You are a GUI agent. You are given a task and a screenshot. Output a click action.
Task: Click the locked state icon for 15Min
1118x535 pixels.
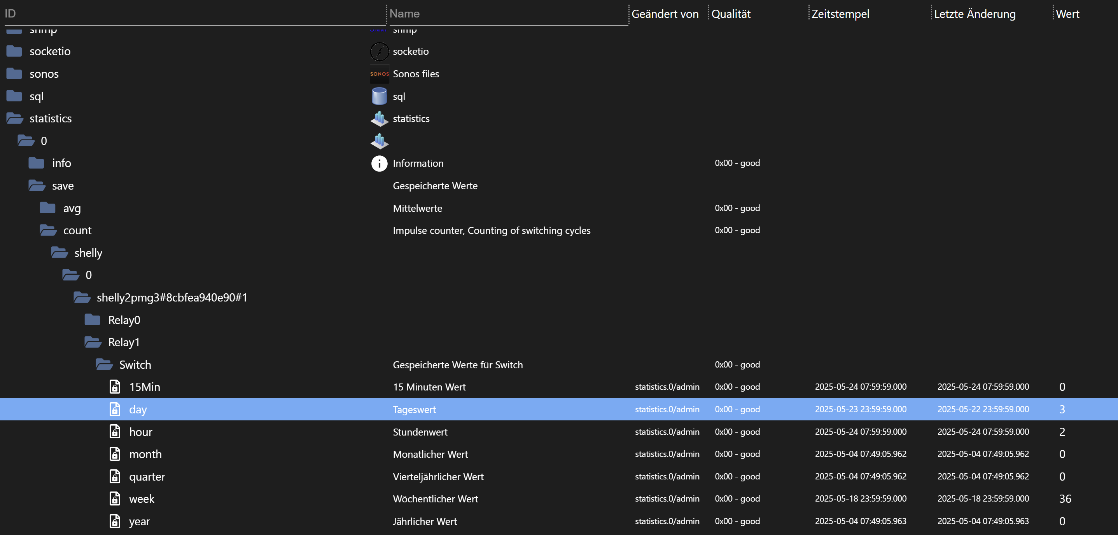[115, 387]
